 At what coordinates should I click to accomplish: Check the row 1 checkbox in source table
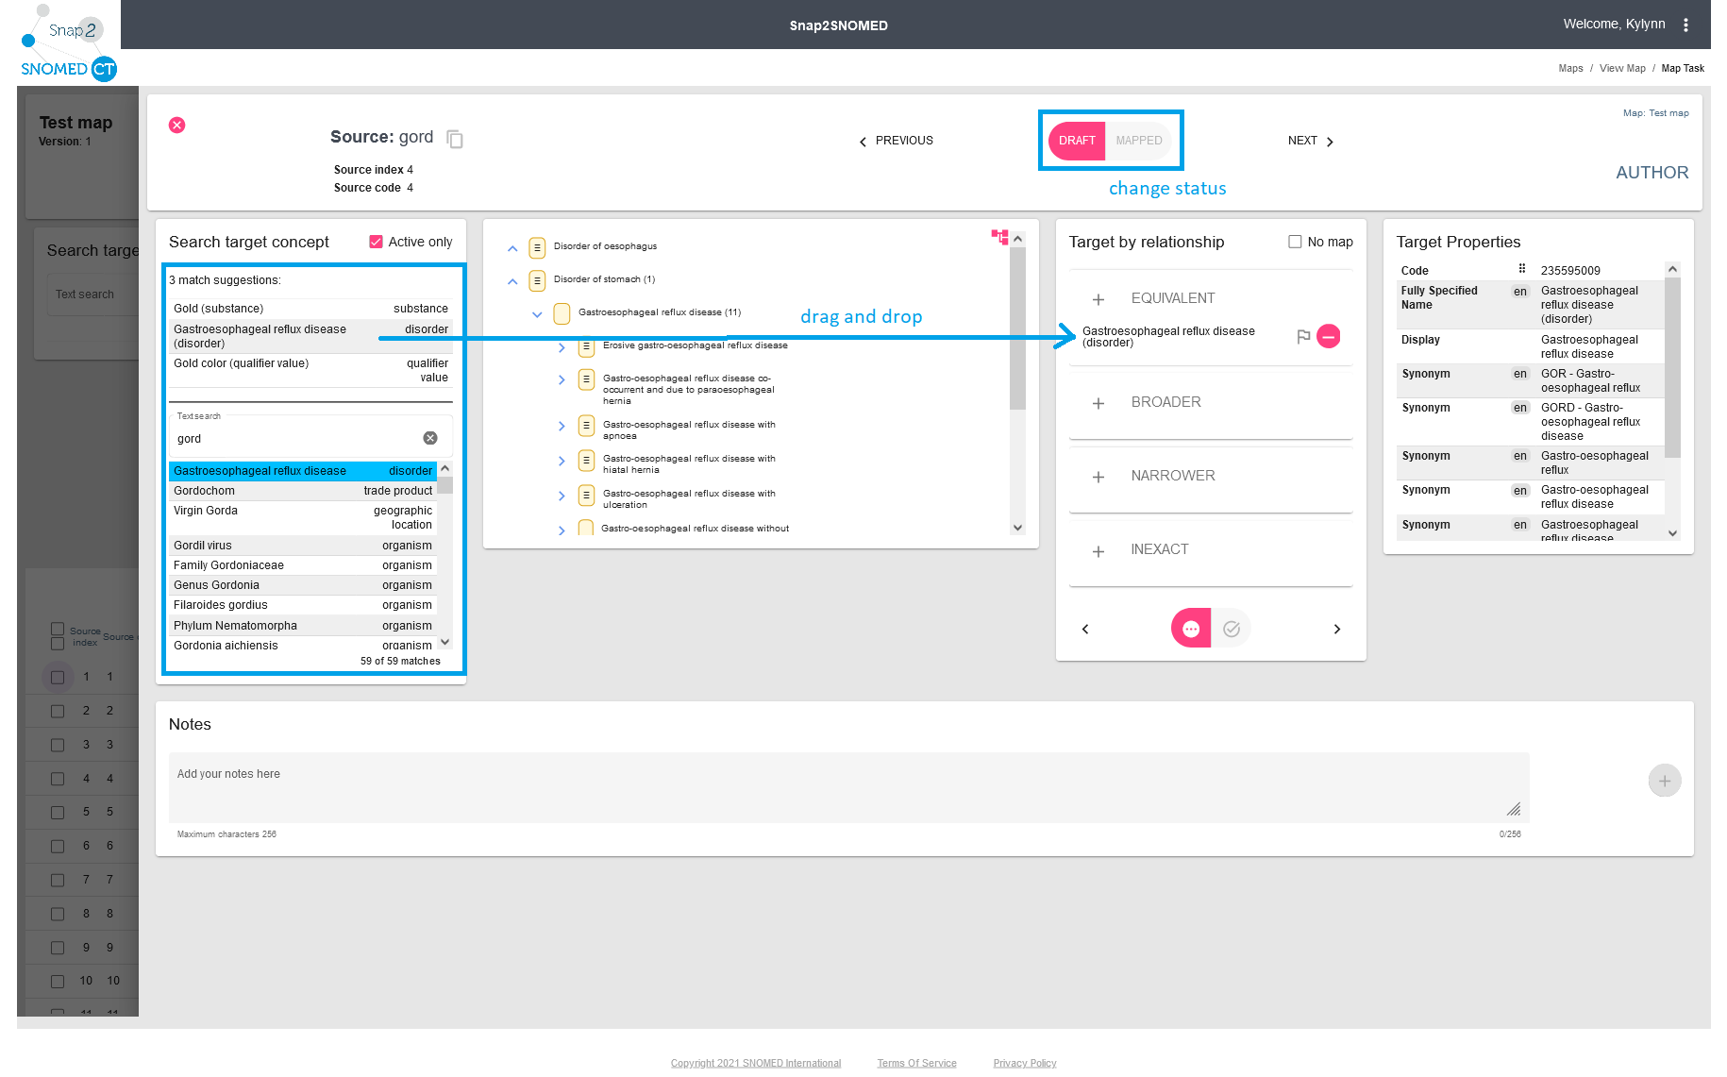(x=58, y=677)
